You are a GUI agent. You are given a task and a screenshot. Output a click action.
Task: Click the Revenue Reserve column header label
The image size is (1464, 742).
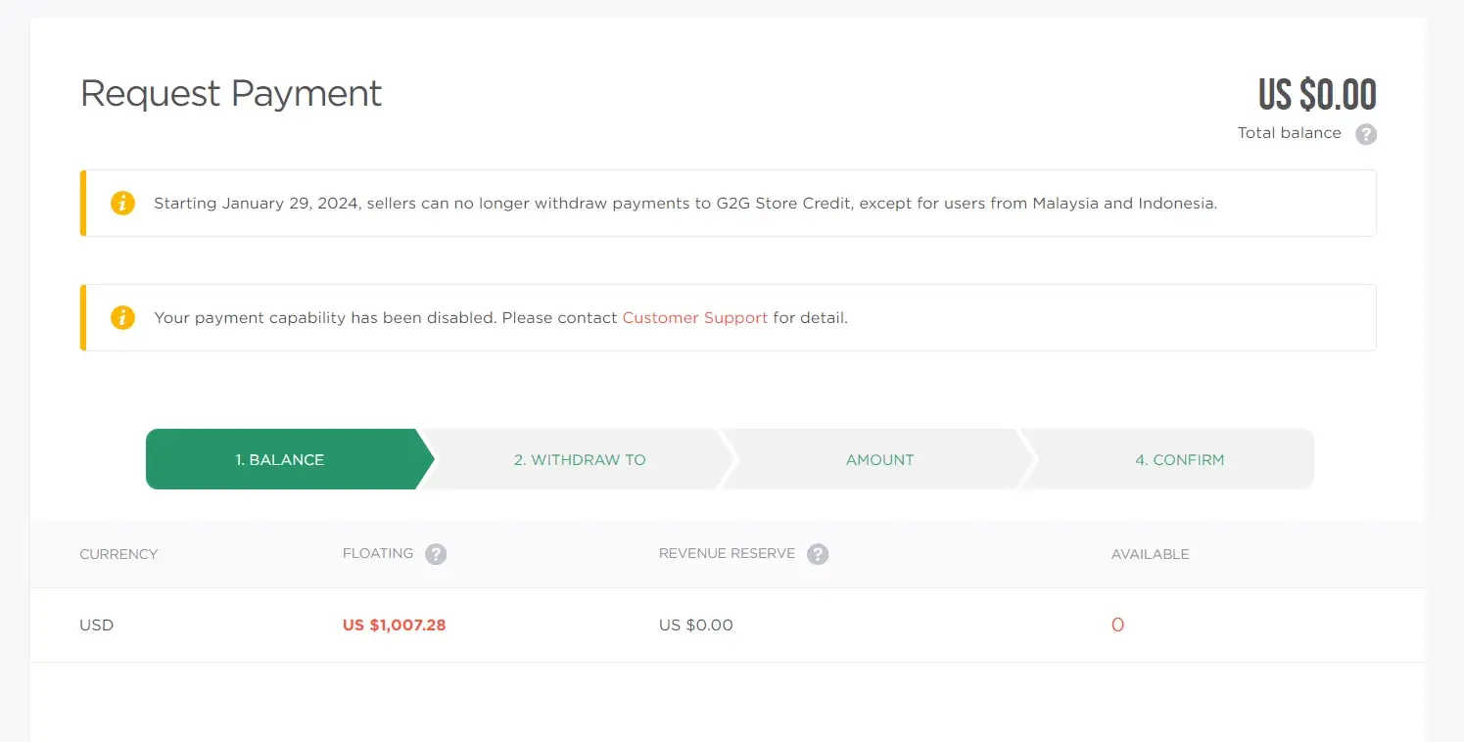[727, 554]
